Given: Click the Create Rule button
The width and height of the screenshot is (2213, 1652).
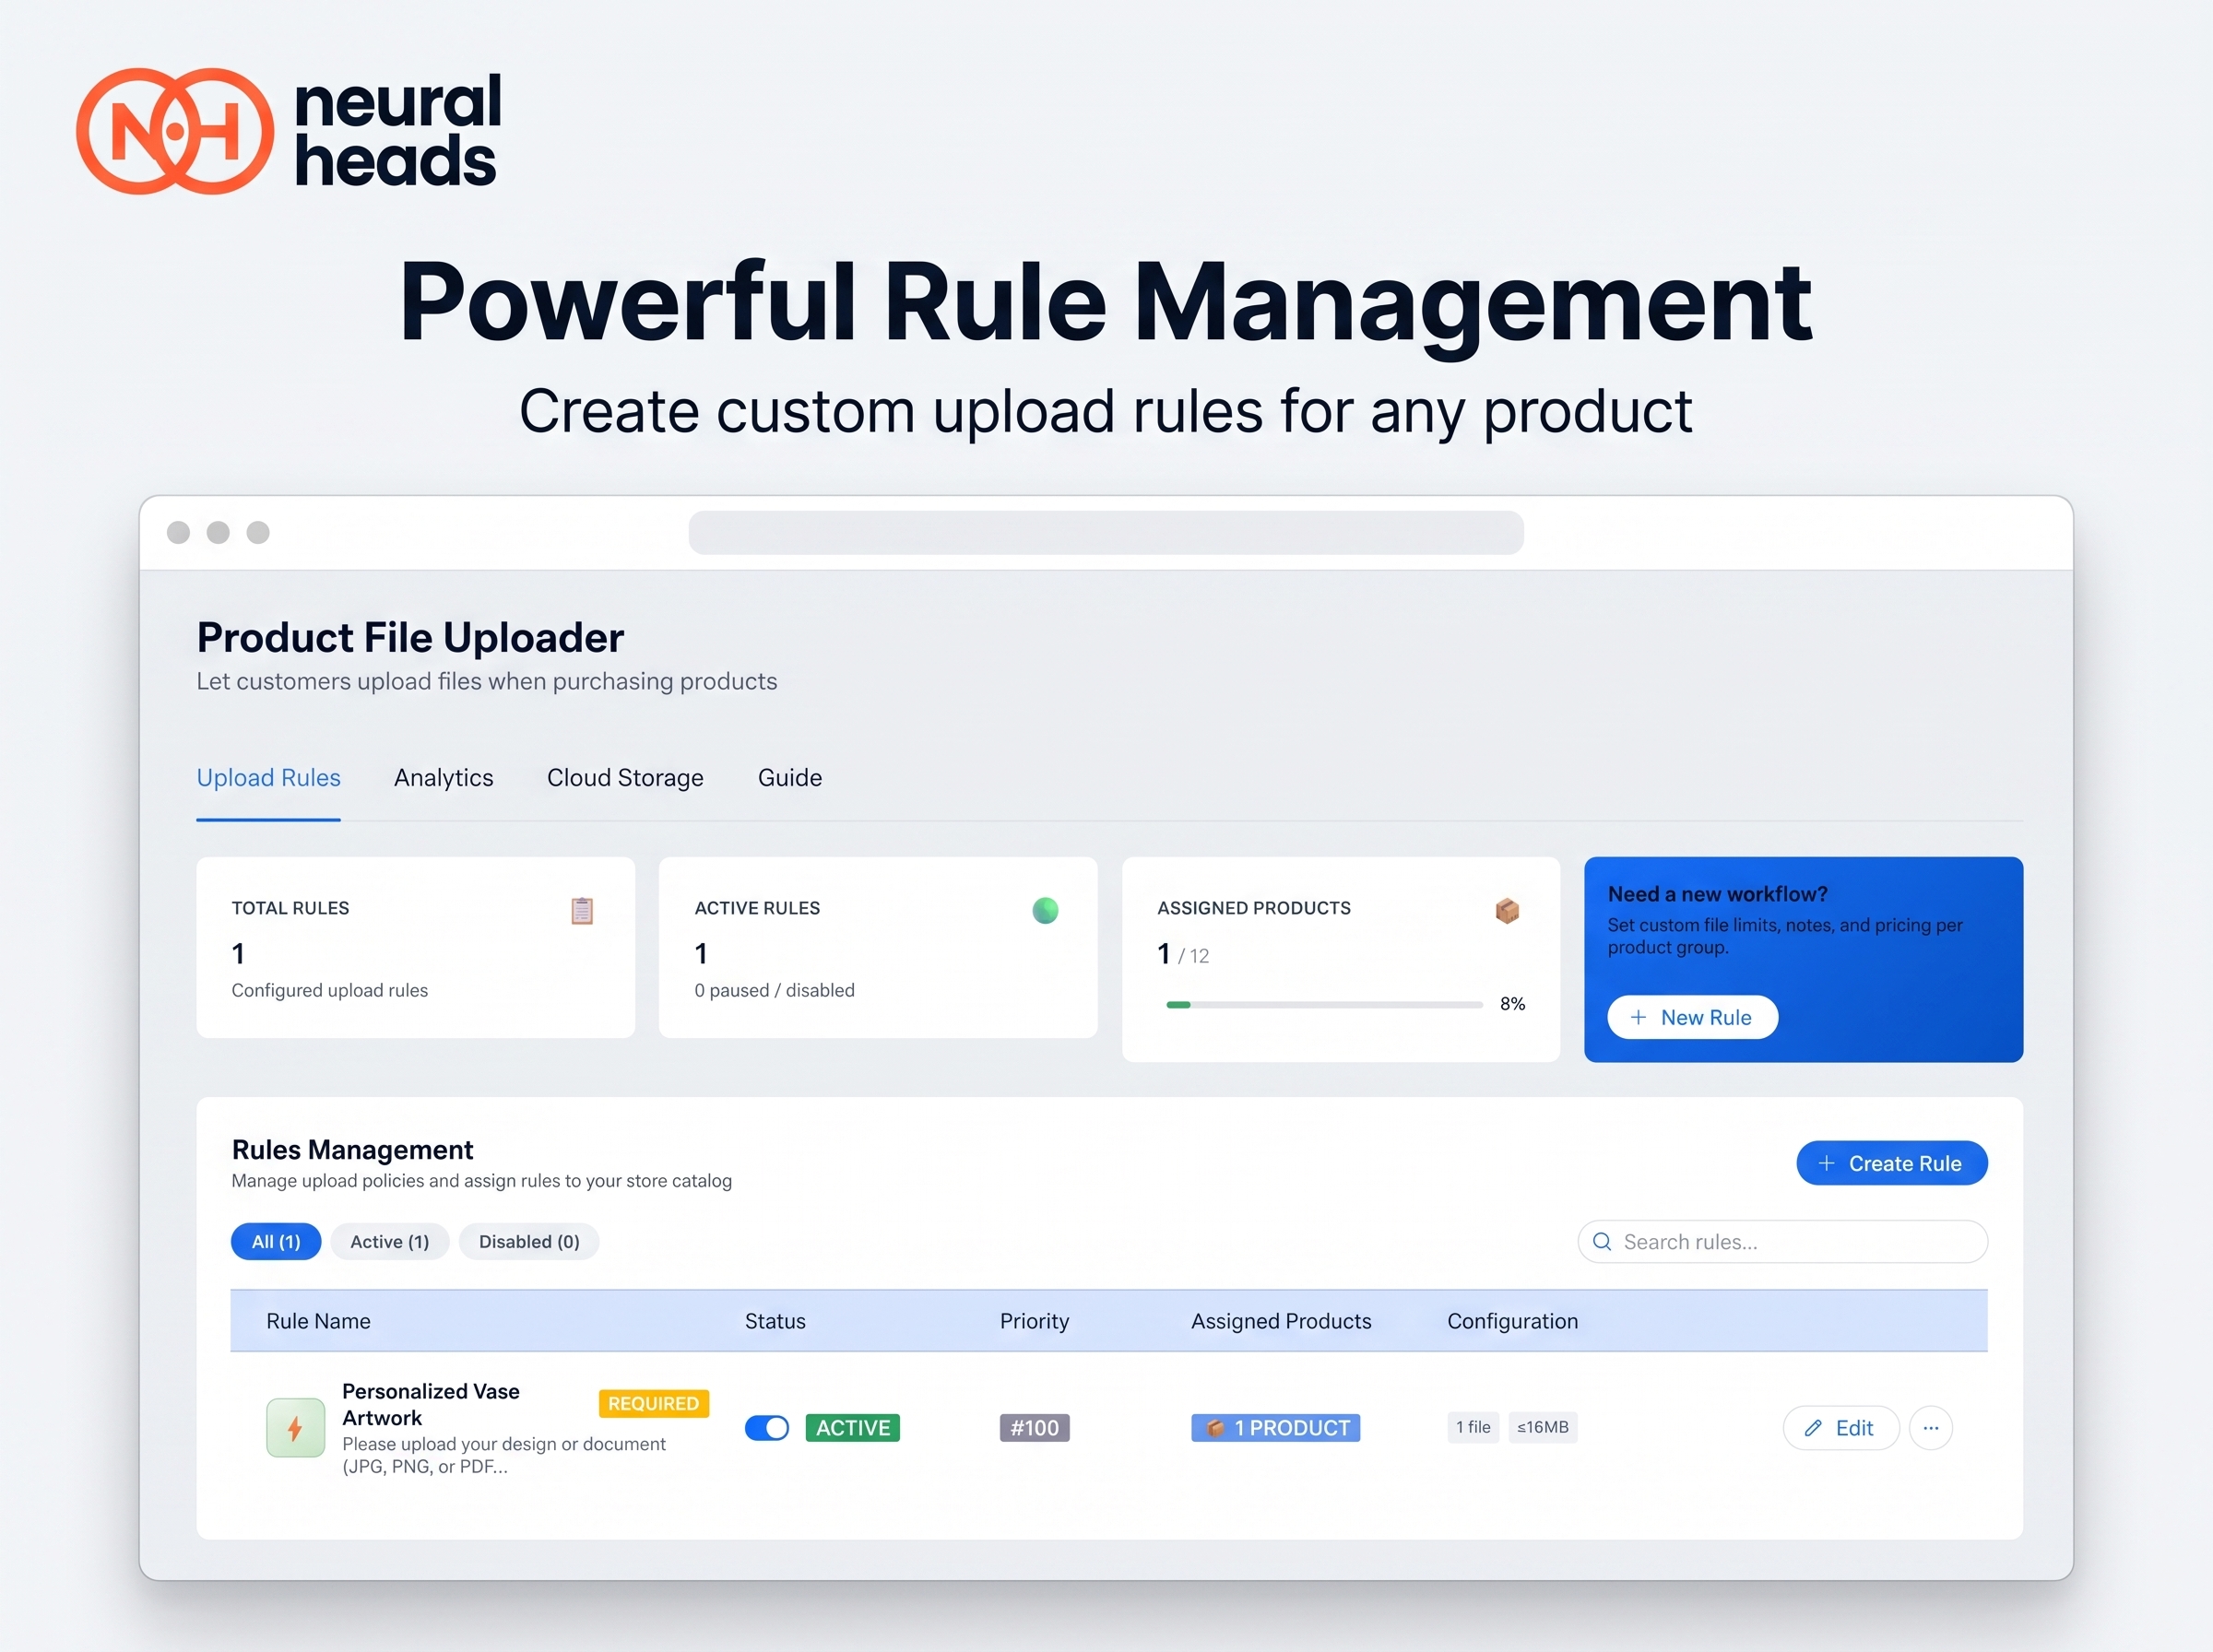Looking at the screenshot, I should [x=1892, y=1163].
